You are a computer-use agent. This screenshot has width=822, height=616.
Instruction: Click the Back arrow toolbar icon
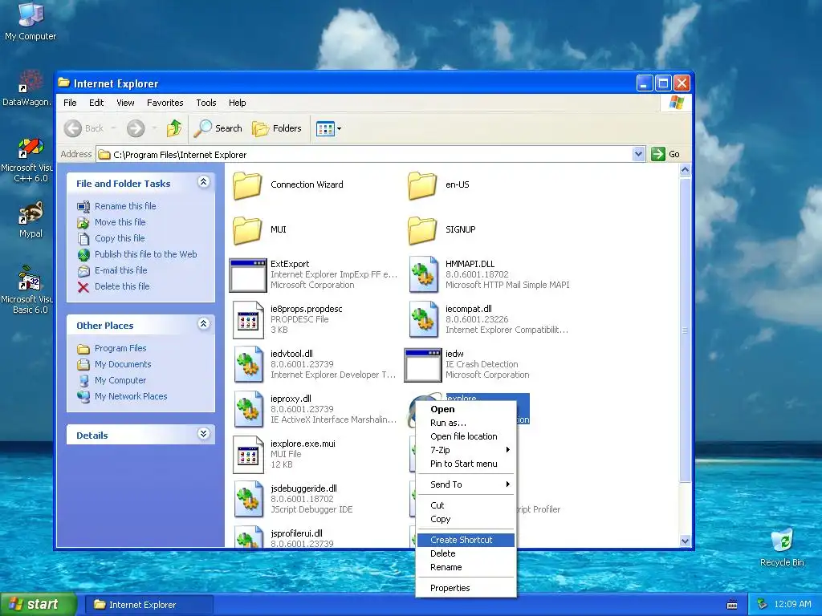point(73,128)
